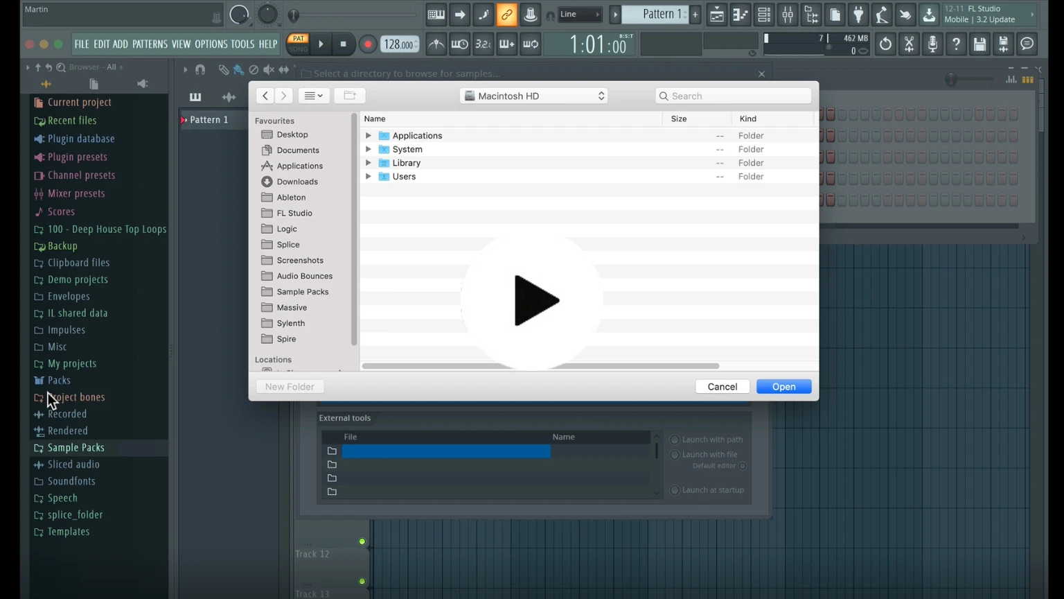Click the new folder icon in the dialog toolbar
The image size is (1064, 599).
[x=350, y=96]
